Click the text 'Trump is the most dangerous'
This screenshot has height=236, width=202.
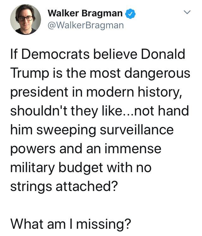tap(100, 73)
